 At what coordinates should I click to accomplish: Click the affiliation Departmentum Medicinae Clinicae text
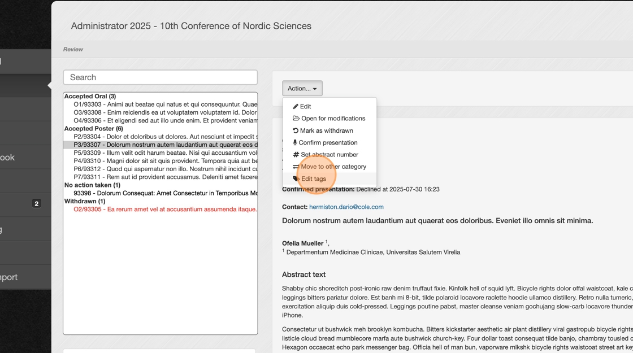373,252
